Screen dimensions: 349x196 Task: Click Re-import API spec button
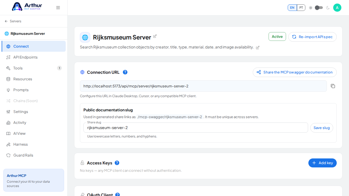(x=312, y=37)
